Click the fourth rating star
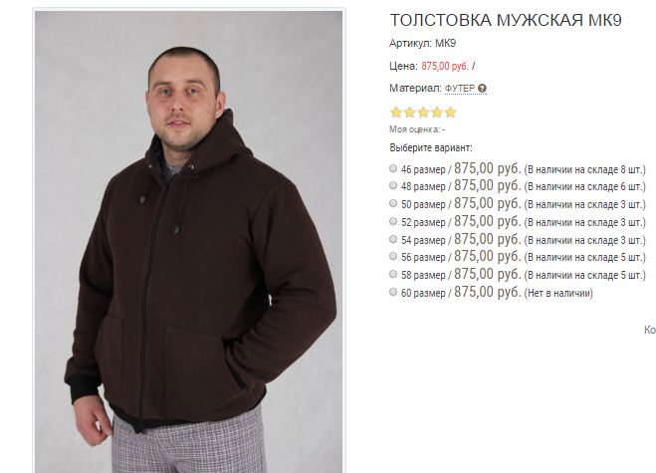This screenshot has height=473, width=656. pos(437,113)
